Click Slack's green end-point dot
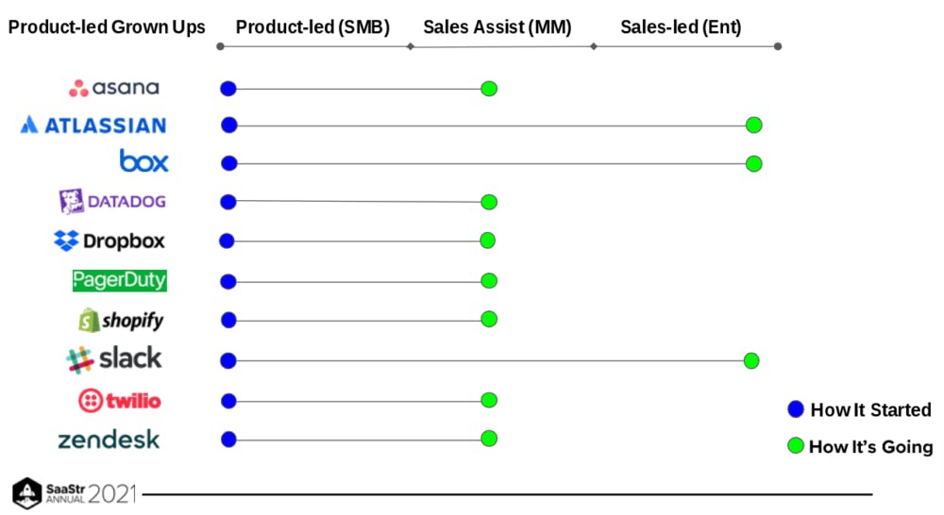The height and width of the screenshot is (515, 944). [751, 360]
